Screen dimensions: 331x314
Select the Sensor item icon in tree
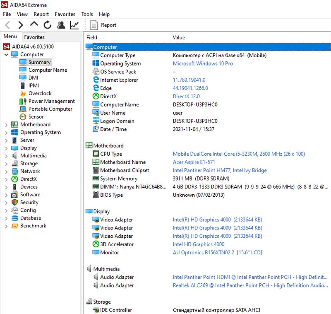click(23, 117)
